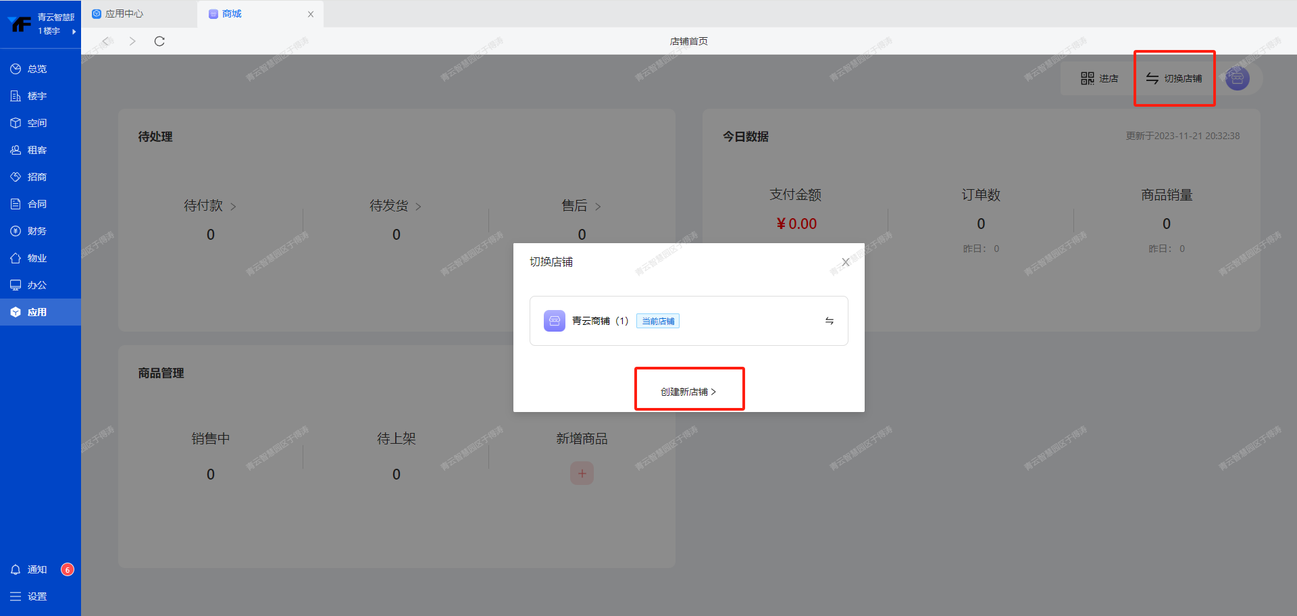The height and width of the screenshot is (616, 1297).
Task: Expand the 待发货 orders chevron
Action: click(418, 207)
